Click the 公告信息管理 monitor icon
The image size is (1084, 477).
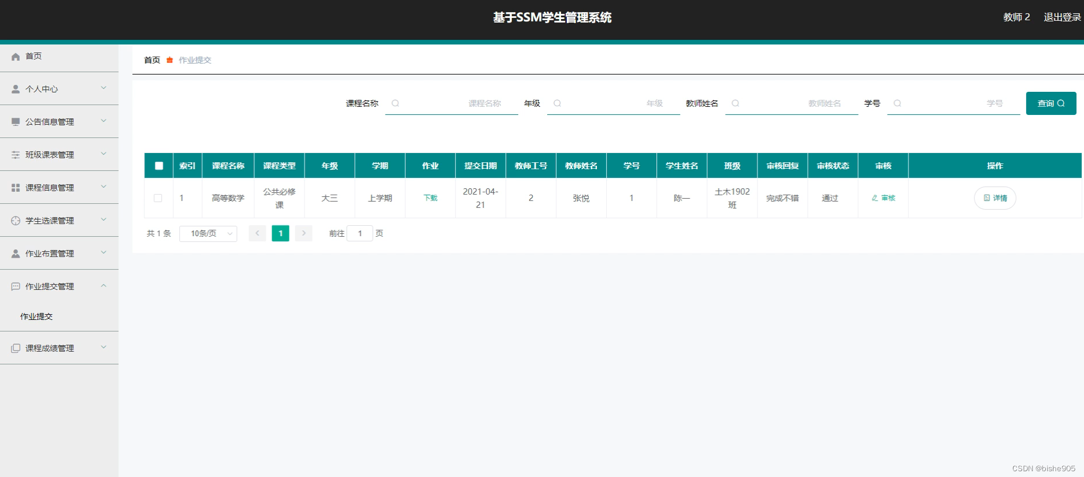point(16,122)
